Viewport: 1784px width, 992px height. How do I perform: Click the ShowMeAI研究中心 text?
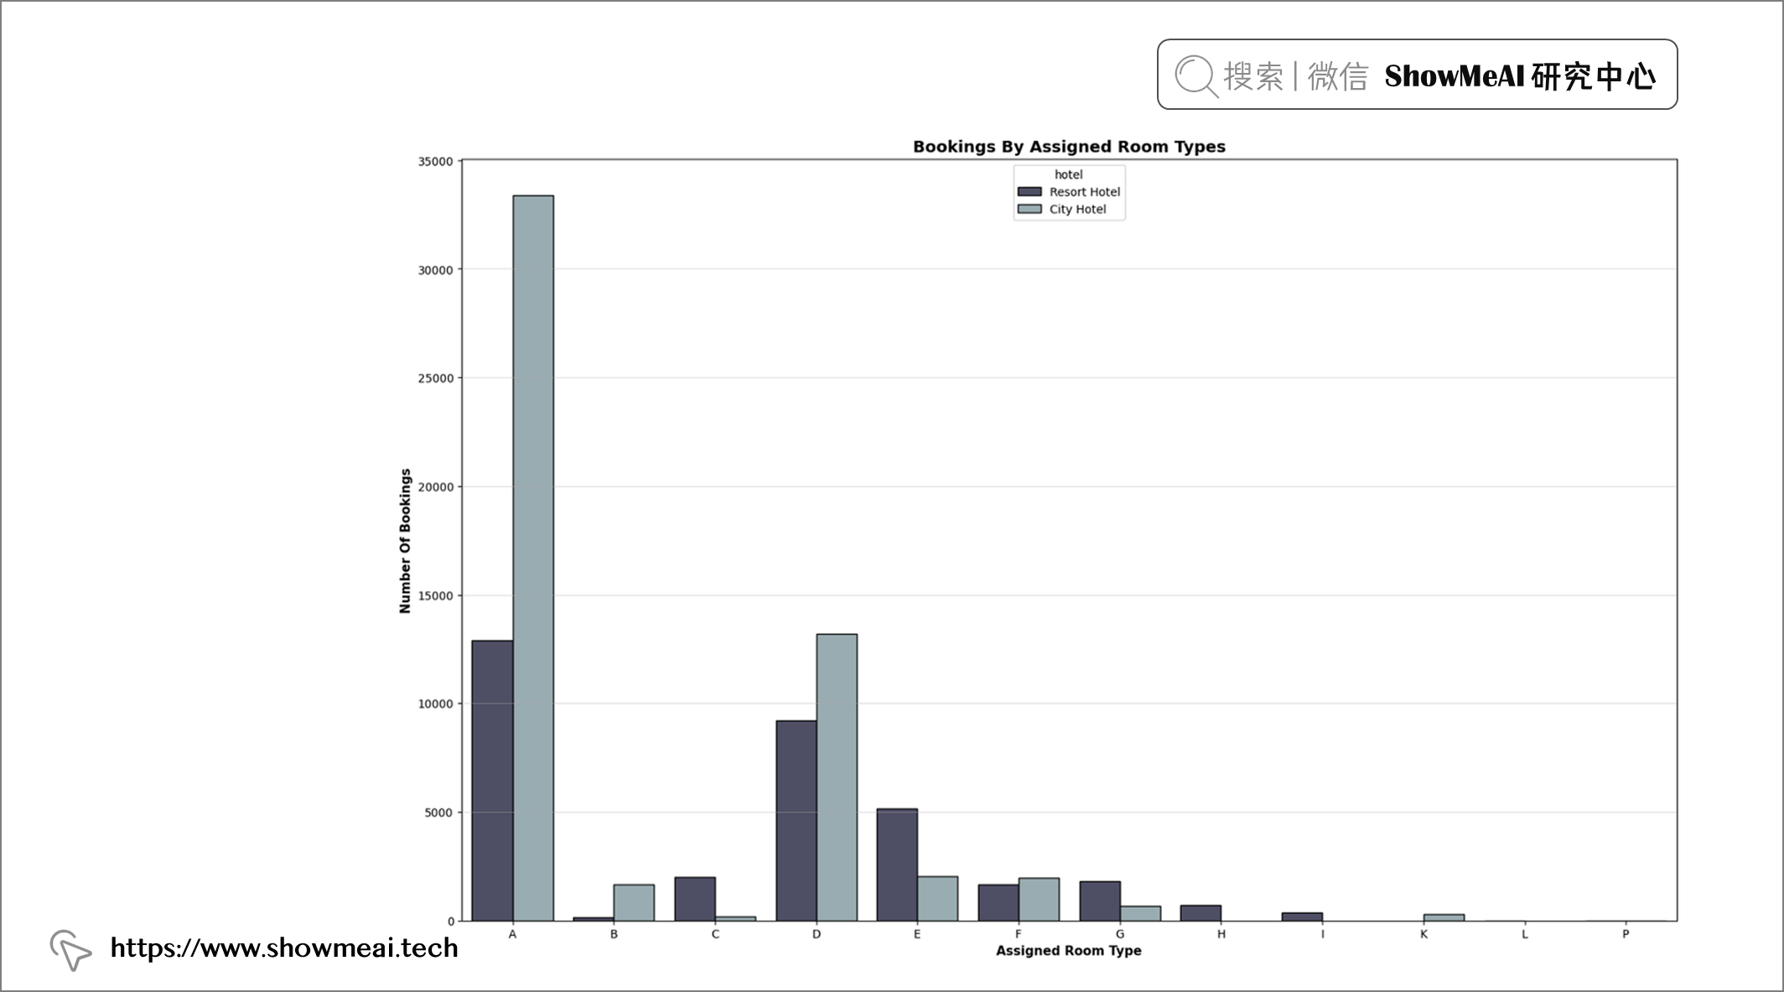click(1519, 76)
